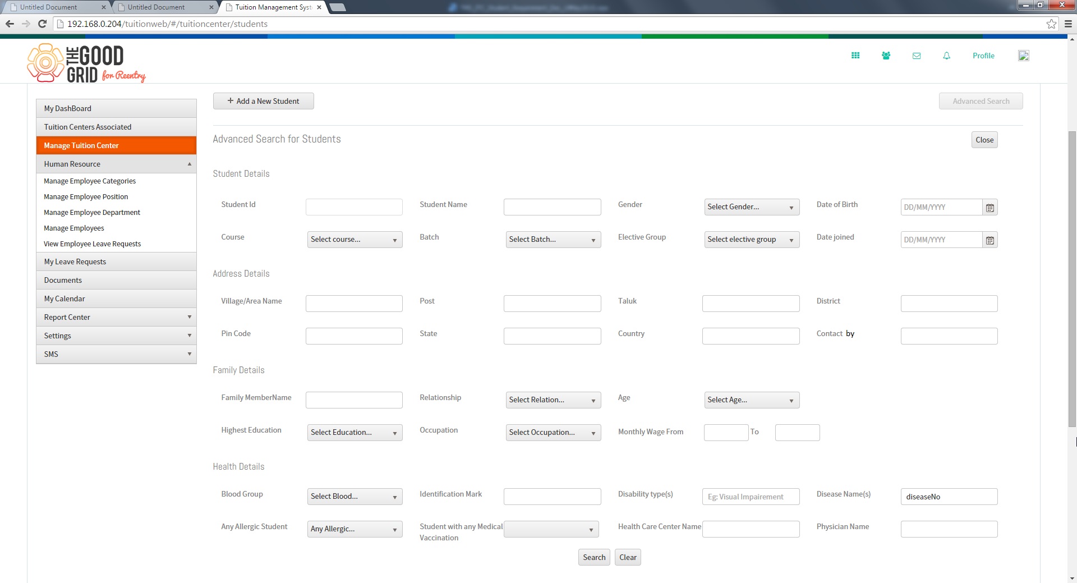The height and width of the screenshot is (583, 1077).
Task: Open the Select Age dropdown
Action: [x=752, y=400]
